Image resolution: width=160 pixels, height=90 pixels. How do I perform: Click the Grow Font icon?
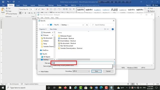pyautogui.click(x=36, y=9)
